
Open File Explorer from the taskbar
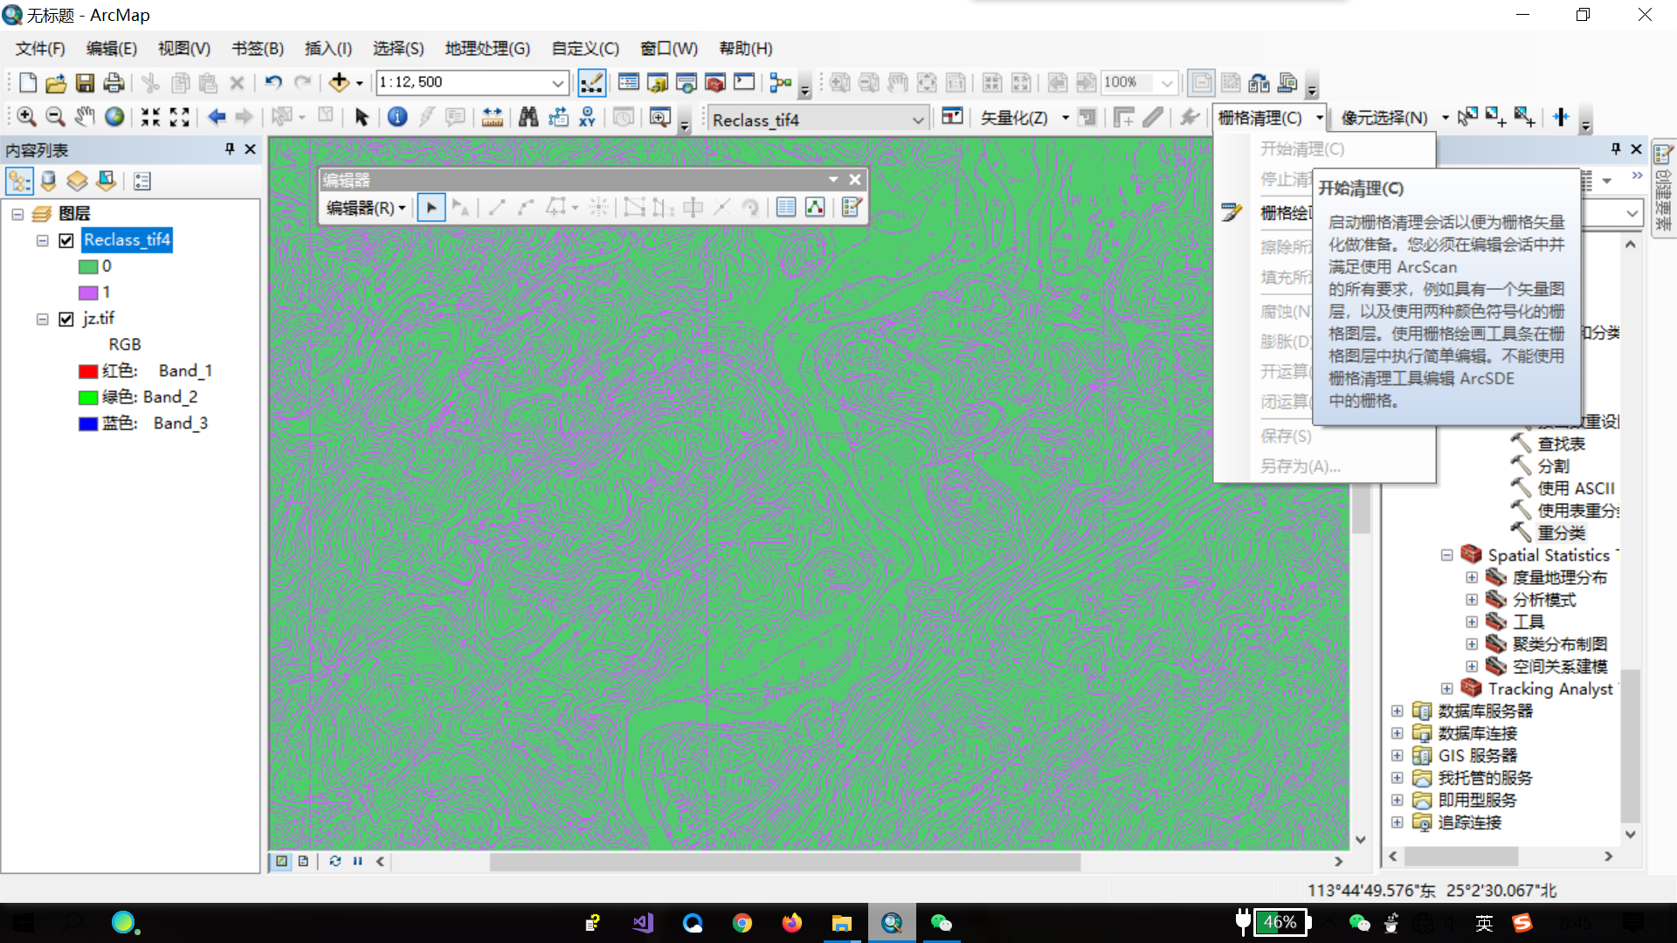point(842,923)
